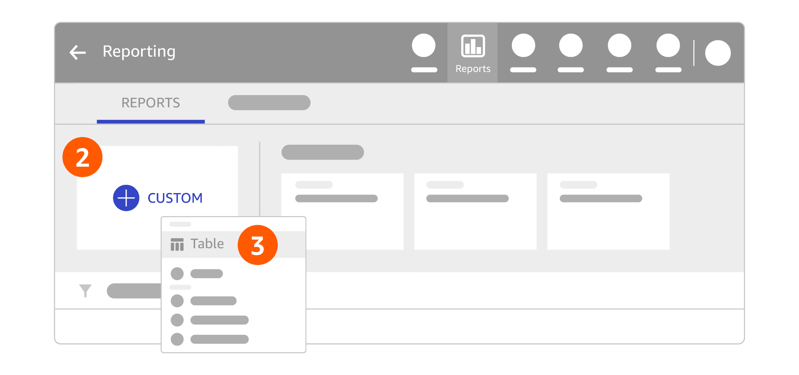Open the placeholder tab next to REPORTS
This screenshot has width=799, height=375.
(x=269, y=103)
